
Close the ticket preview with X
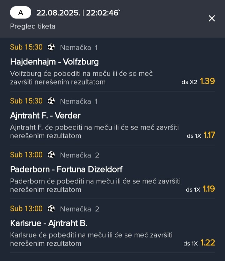click(212, 18)
